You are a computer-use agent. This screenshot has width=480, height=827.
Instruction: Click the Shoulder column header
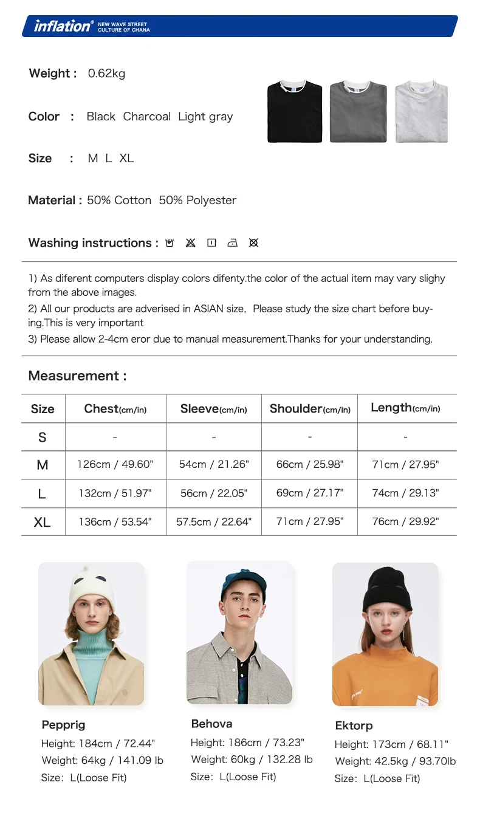click(x=310, y=409)
